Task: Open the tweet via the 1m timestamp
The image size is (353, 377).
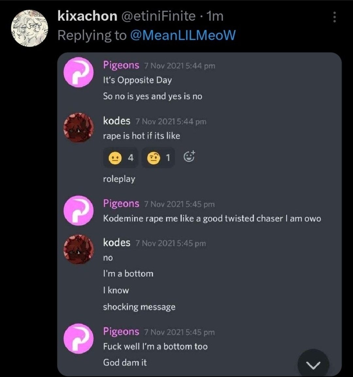Action: (x=215, y=16)
